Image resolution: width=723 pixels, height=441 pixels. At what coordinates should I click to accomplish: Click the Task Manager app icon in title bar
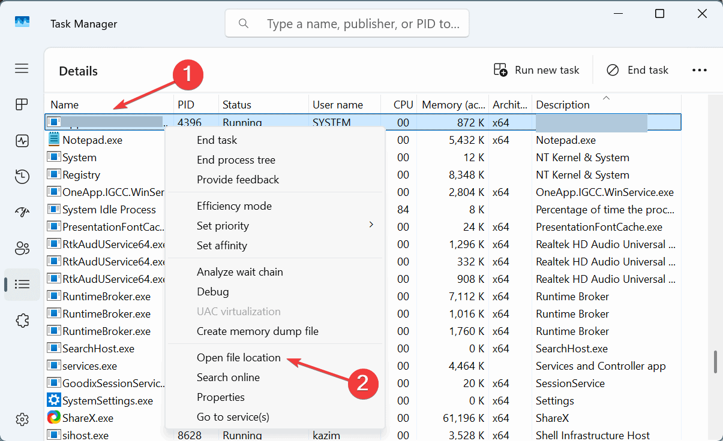pyautogui.click(x=22, y=22)
